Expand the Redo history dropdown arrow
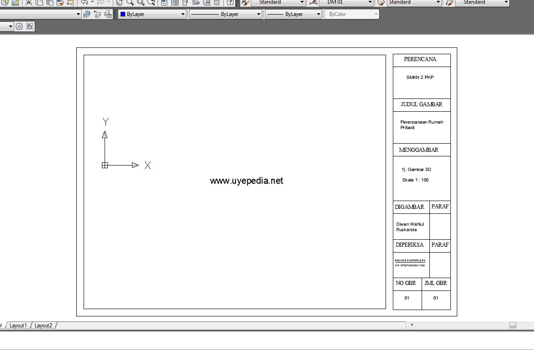Viewport: 534px width, 357px height. coord(109,2)
